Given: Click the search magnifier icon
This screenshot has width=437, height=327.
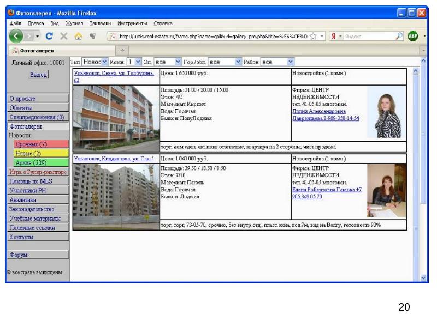Looking at the screenshot, I should (399, 37).
